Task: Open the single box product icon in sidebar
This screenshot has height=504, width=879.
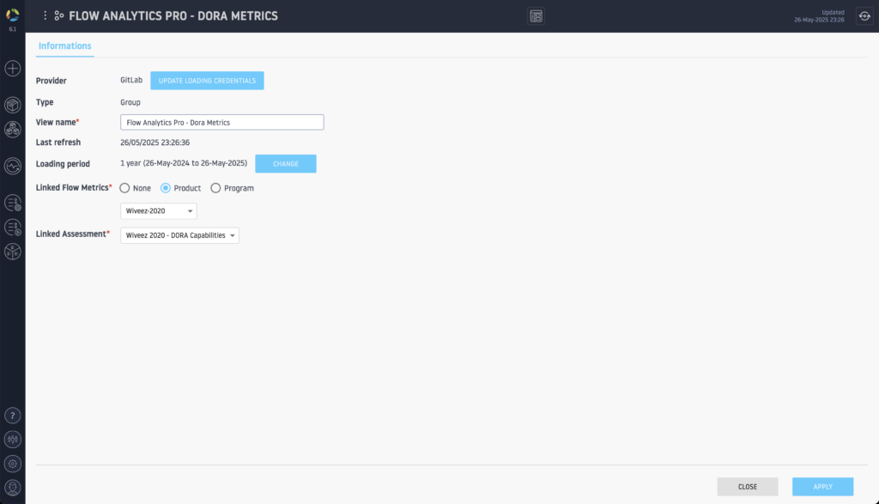Action: click(x=13, y=105)
